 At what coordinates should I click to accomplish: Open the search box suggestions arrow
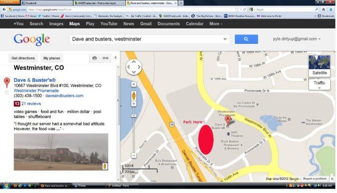click(x=225, y=39)
